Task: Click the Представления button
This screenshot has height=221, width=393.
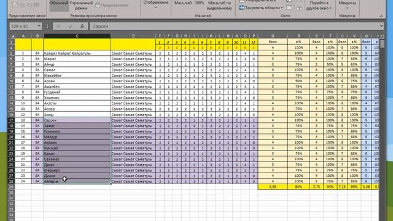Action: (112, 6)
